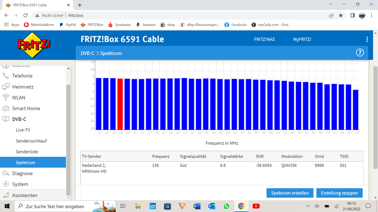Bookmark star icon in address bar
Image resolution: width=378 pixels, height=212 pixels.
click(341, 15)
